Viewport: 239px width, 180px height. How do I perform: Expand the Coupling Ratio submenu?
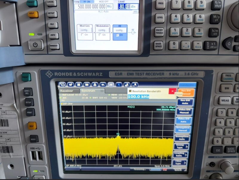point(180,154)
